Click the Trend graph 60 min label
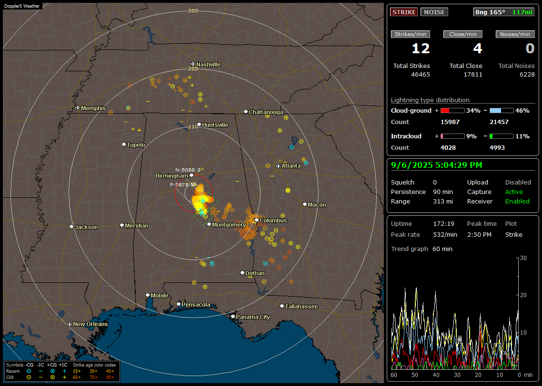This screenshot has width=542, height=386. tap(422, 249)
